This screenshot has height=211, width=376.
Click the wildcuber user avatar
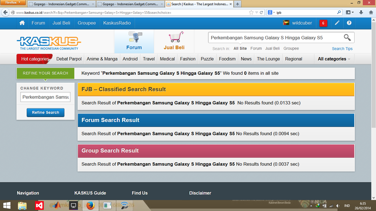point(286,23)
